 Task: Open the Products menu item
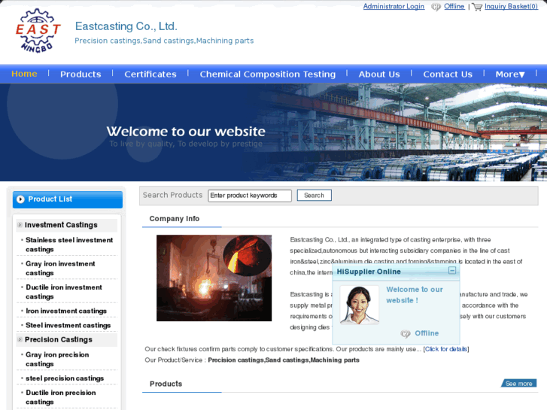(x=81, y=74)
